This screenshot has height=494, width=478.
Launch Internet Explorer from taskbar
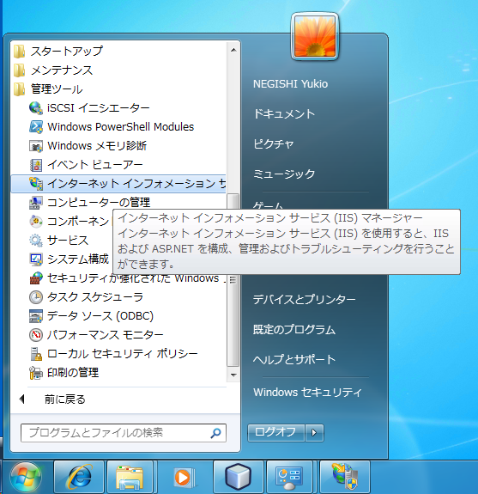coord(79,478)
